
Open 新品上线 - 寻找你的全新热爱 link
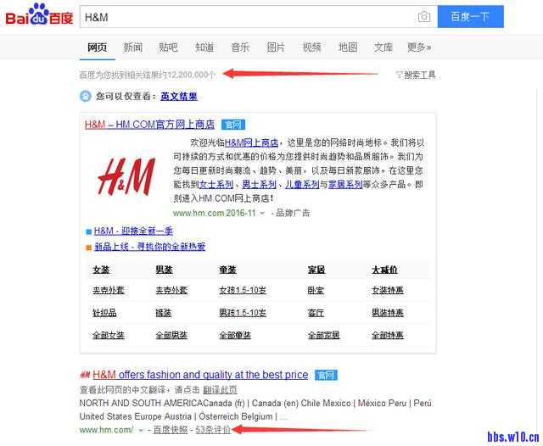coord(149,247)
